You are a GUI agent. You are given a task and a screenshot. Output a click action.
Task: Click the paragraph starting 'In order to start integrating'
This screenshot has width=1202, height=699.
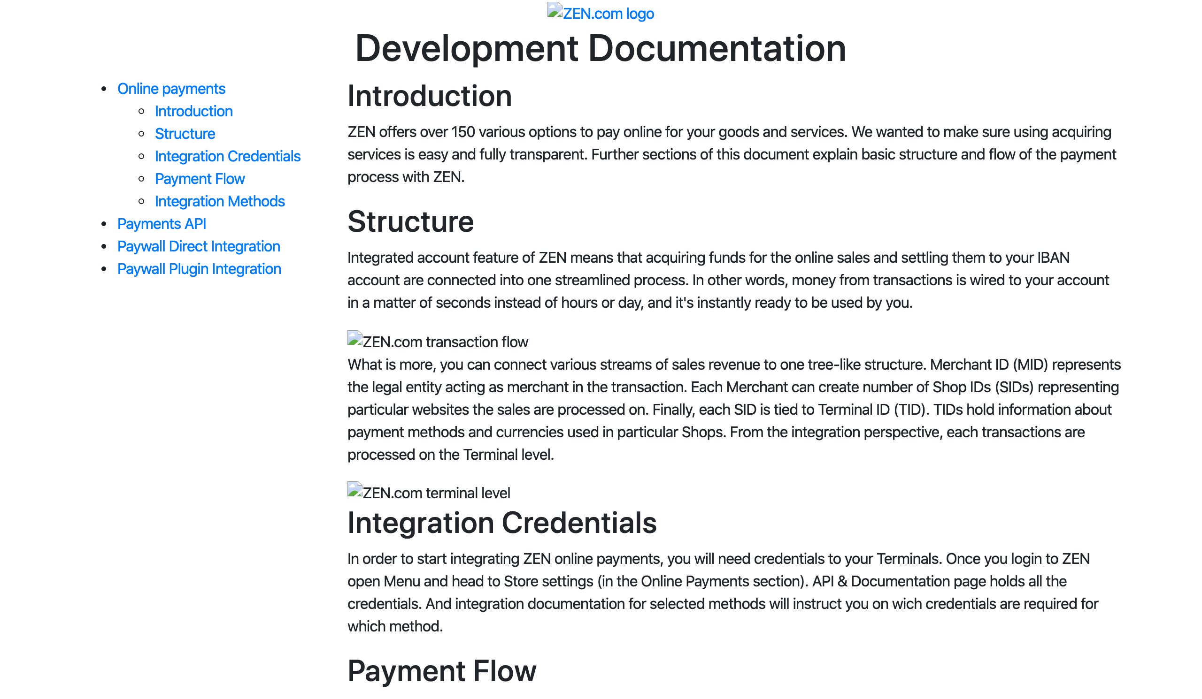coord(723,592)
